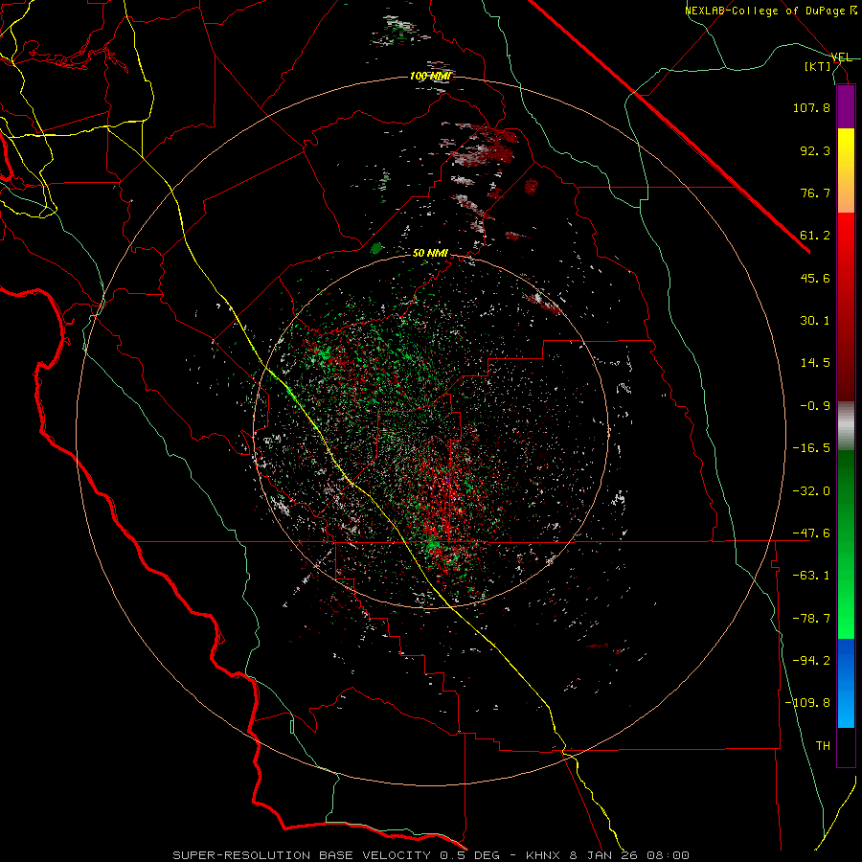Screen dimensions: 862x862
Task: Click the gray near-zero segment of color bar
Action: pos(846,426)
